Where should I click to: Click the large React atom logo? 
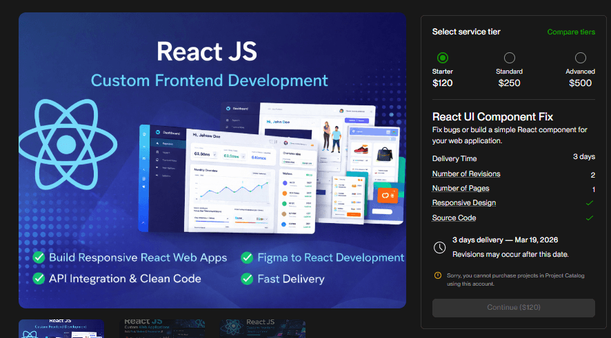point(66,145)
